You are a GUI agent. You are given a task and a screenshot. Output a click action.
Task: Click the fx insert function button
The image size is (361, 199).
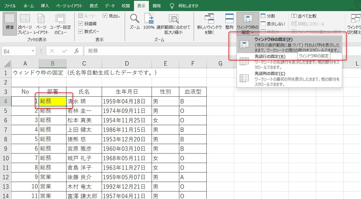coord(77,51)
